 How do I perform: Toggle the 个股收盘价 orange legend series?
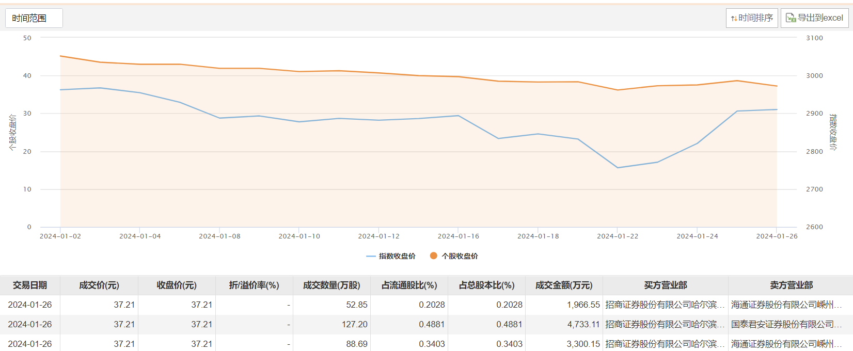(x=454, y=256)
